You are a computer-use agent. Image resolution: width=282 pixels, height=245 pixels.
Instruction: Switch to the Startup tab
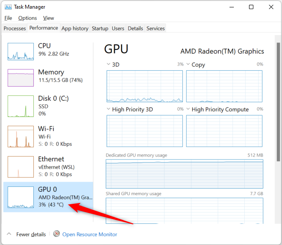(100, 28)
